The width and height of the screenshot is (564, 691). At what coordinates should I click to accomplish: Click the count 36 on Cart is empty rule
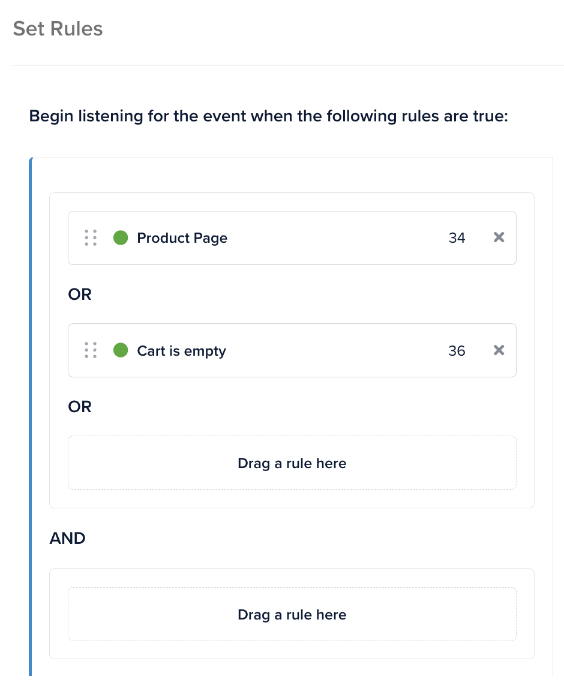457,351
